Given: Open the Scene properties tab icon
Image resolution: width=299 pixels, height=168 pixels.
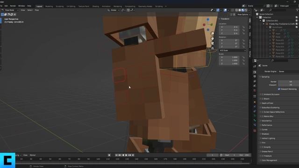Looking at the screenshot, I should point(255,86).
